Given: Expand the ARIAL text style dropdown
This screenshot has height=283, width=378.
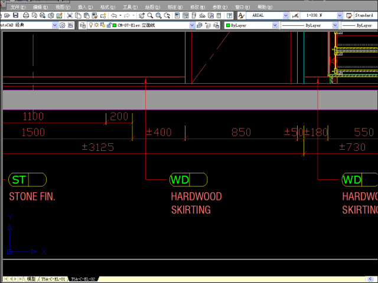Looking at the screenshot, I should pyautogui.click(x=286, y=16).
